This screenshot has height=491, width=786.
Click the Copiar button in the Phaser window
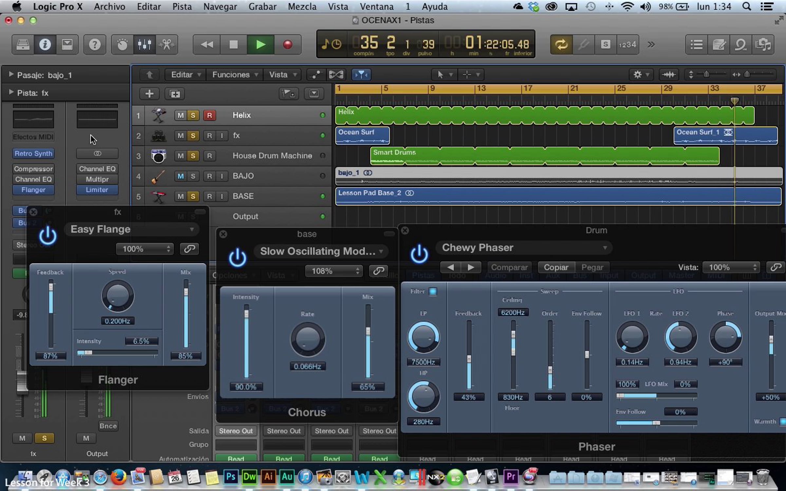556,267
